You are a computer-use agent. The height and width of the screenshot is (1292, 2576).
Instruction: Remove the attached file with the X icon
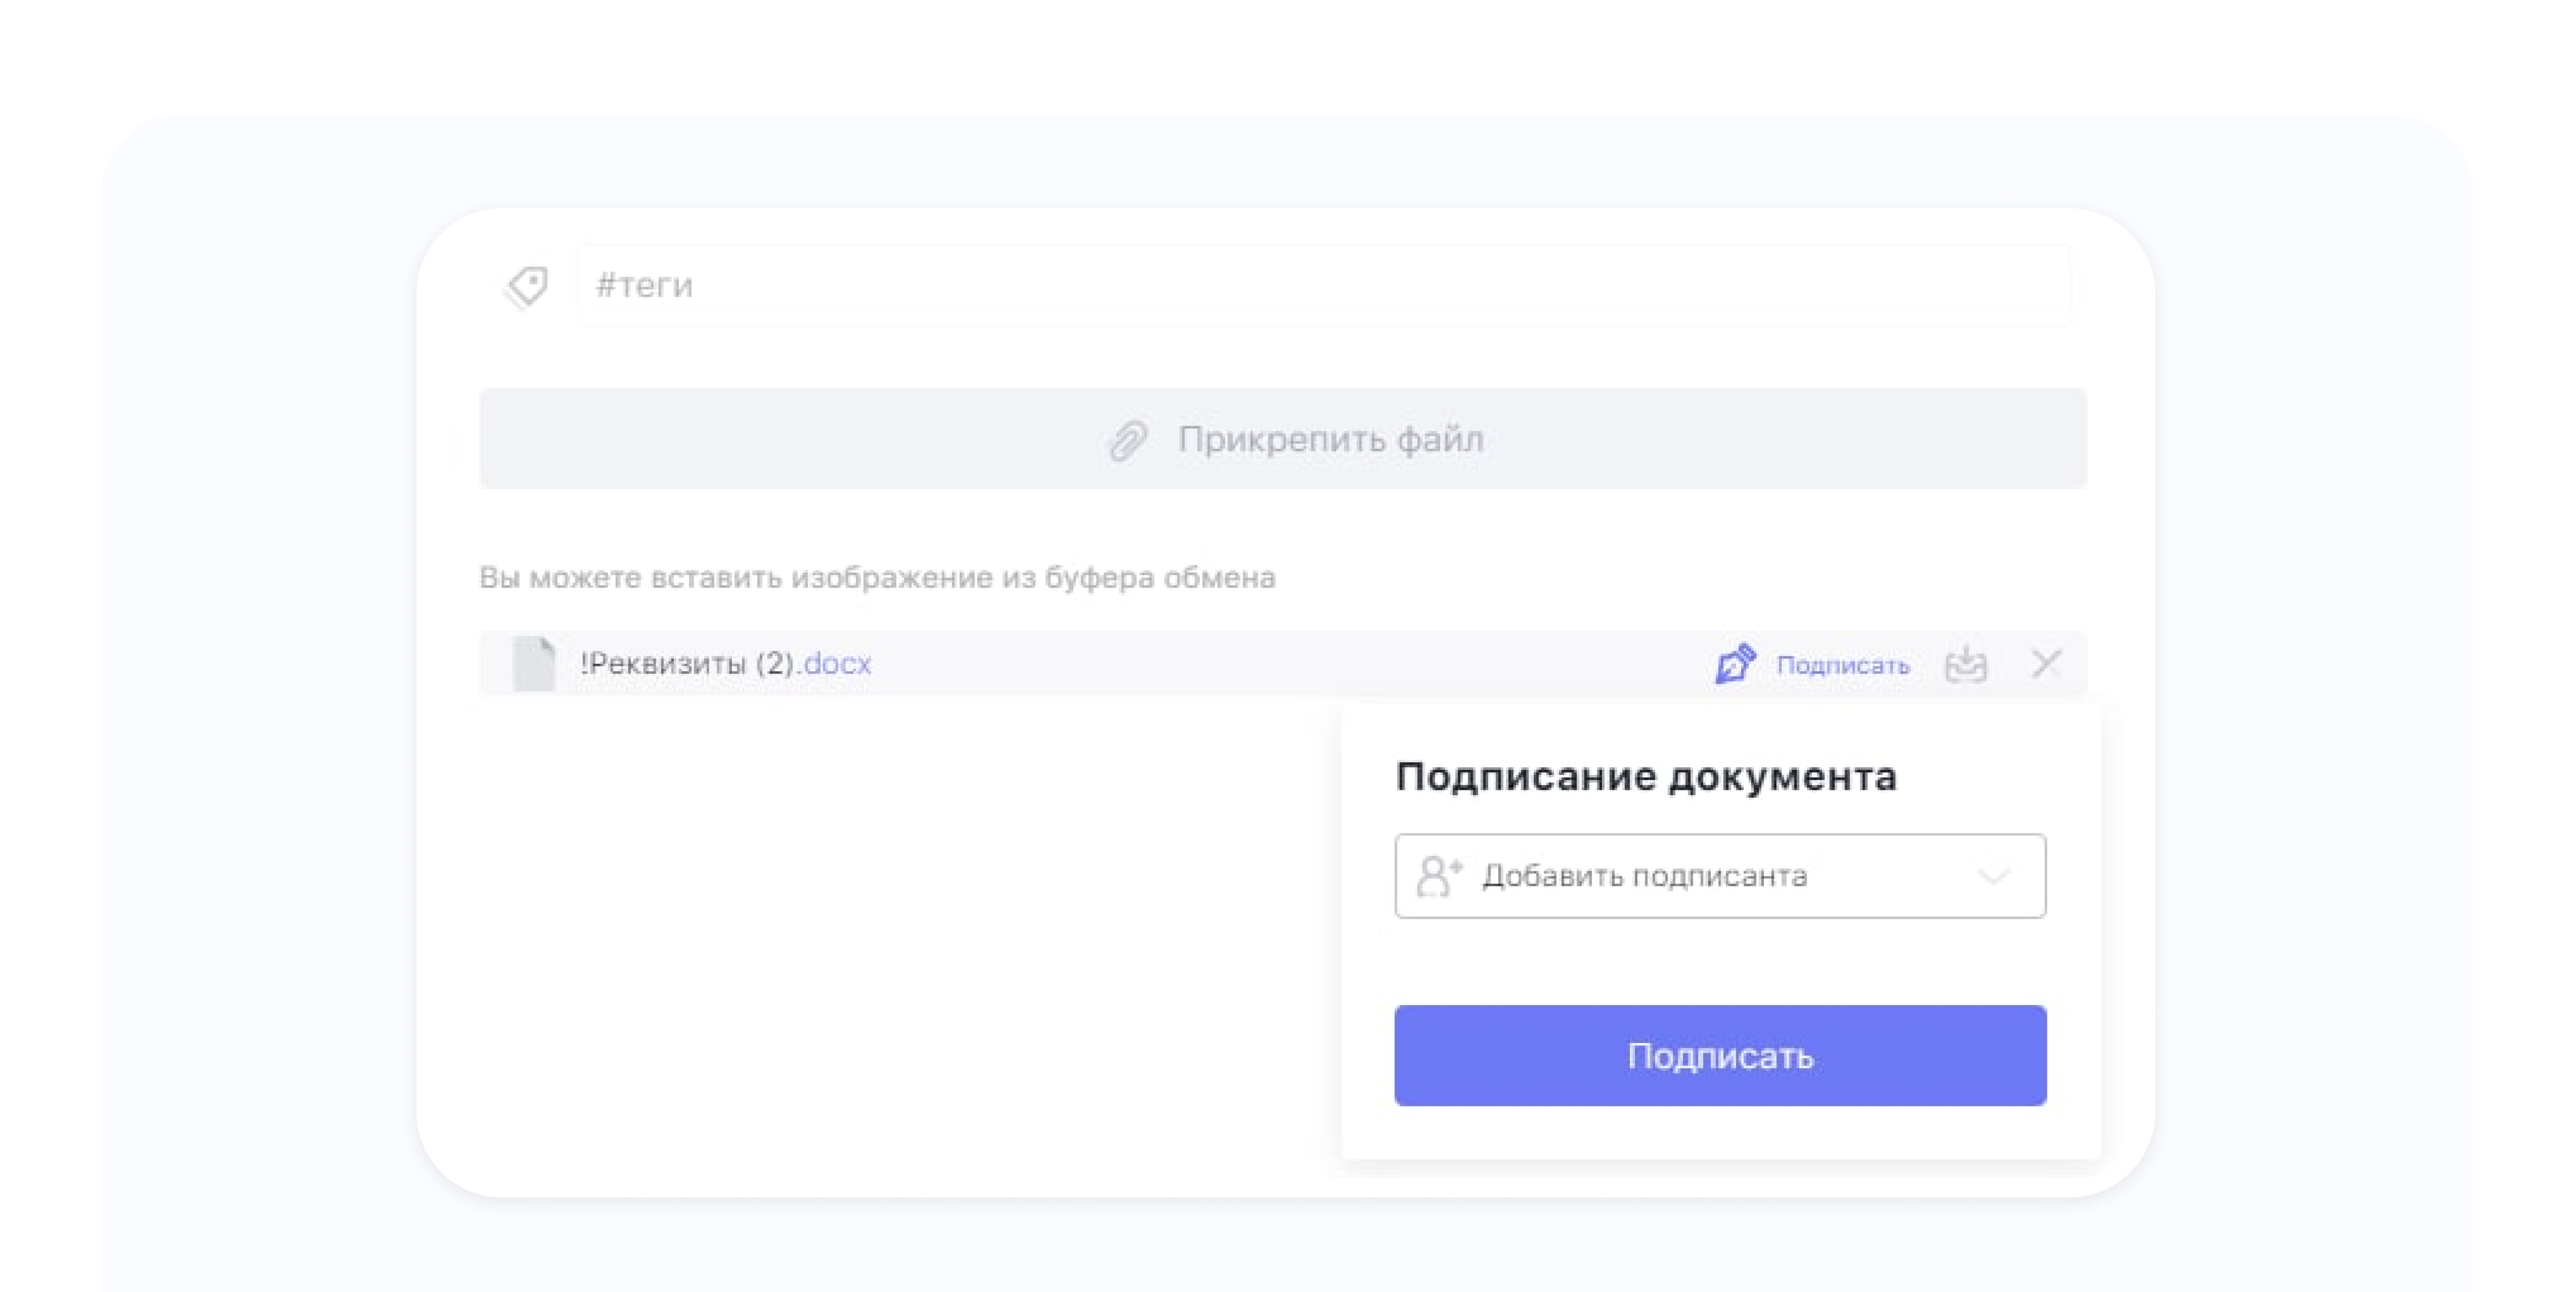click(2046, 663)
